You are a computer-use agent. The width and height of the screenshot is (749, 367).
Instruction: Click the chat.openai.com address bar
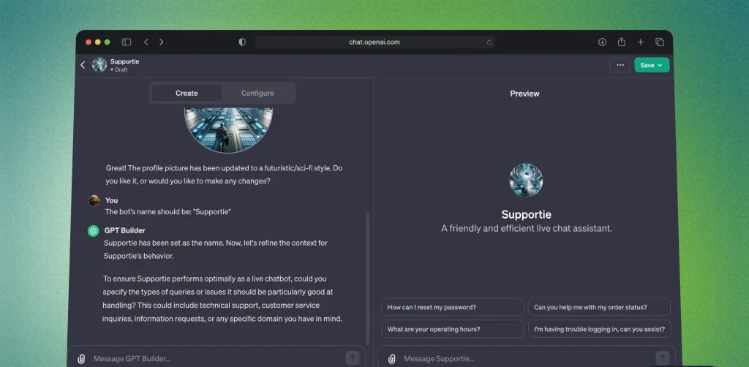[374, 42]
